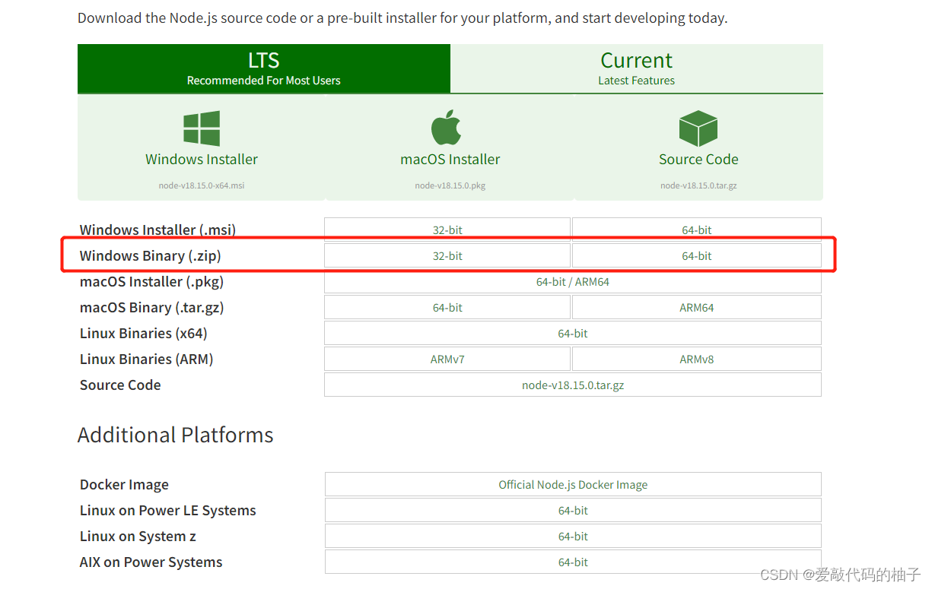The width and height of the screenshot is (932, 589).
Task: Click node-v18.15.0-x64.msi filename text
Action: click(202, 185)
